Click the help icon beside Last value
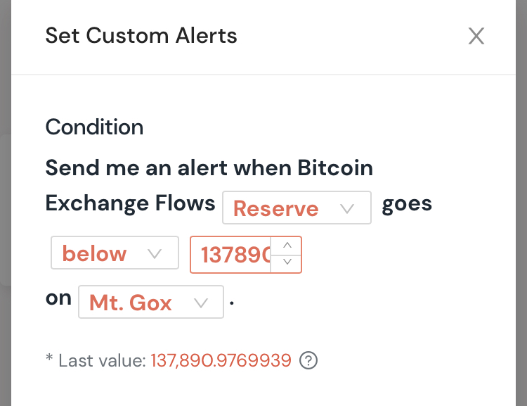The width and height of the screenshot is (527, 406). pyautogui.click(x=308, y=361)
